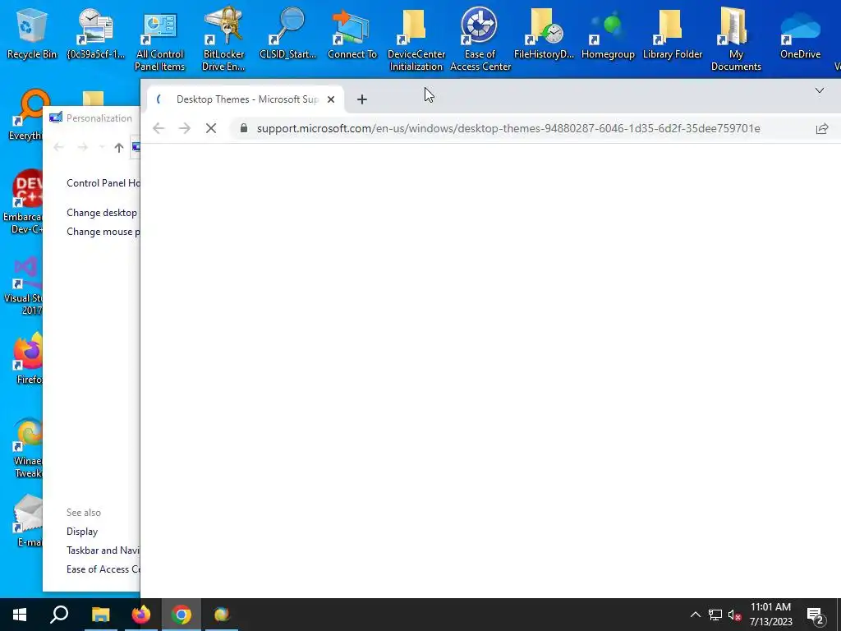Click Change desktop icons link
Image resolution: width=841 pixels, height=631 pixels.
103,213
